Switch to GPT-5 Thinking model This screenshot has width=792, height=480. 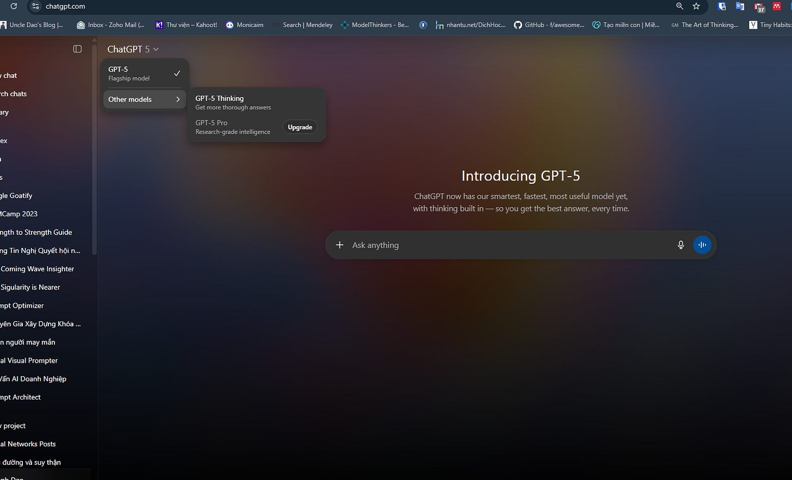[x=256, y=102]
